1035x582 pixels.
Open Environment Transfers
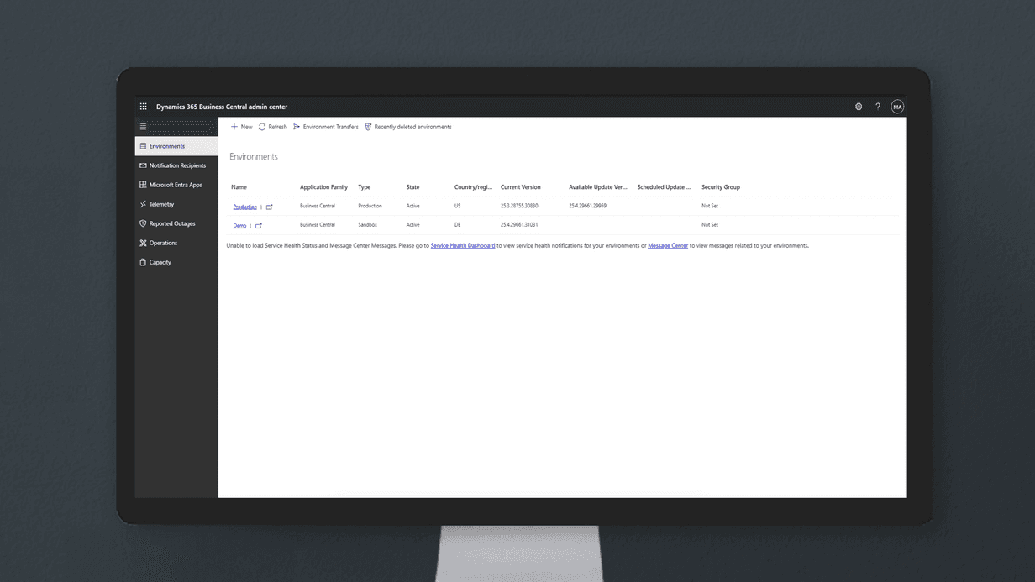(325, 127)
